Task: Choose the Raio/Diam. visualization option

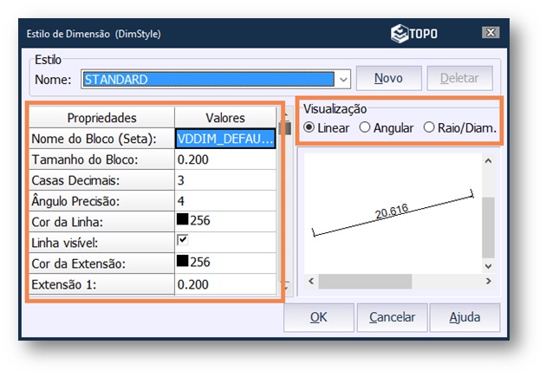Action: pos(429,127)
